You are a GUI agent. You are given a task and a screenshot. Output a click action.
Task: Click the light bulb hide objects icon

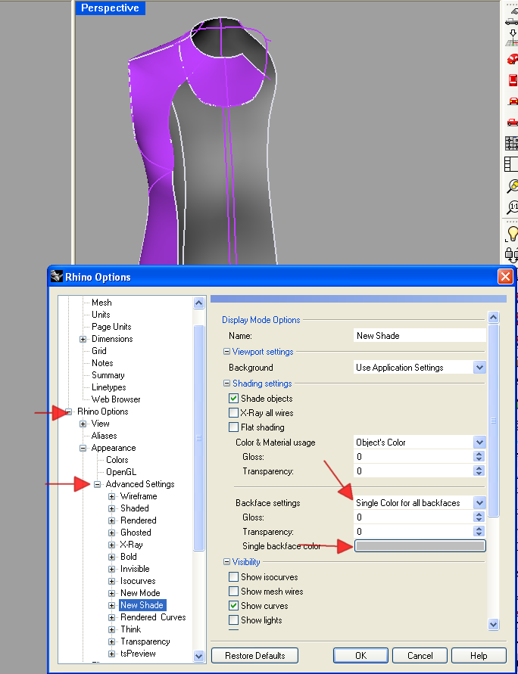tap(512, 234)
